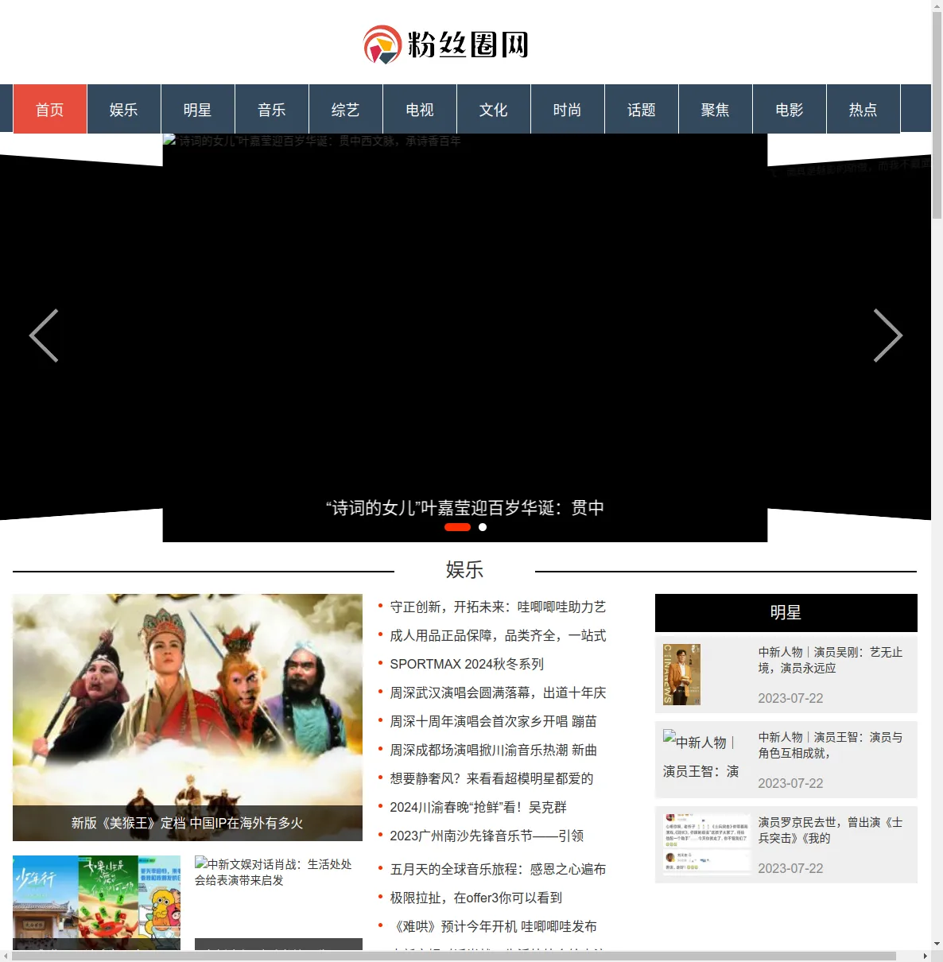The height and width of the screenshot is (962, 943).
Task: Open 《难哄》预计今年开机 article
Action: 493,926
